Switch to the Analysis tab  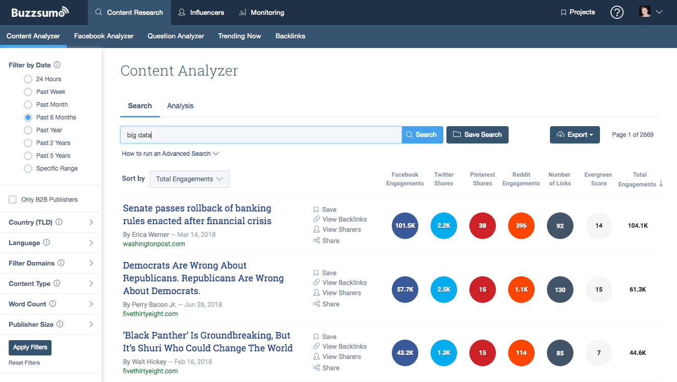(180, 106)
